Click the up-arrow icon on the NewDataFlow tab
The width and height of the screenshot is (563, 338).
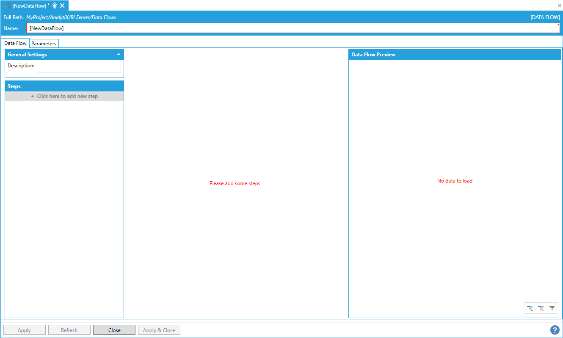(x=55, y=6)
